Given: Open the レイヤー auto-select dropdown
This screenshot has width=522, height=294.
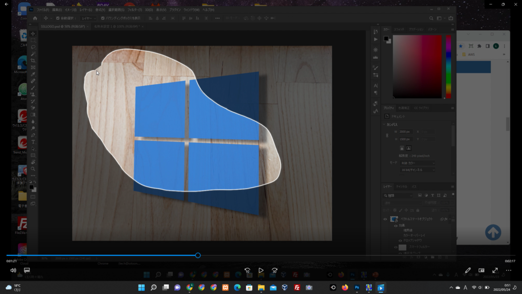Looking at the screenshot, I should (89, 18).
